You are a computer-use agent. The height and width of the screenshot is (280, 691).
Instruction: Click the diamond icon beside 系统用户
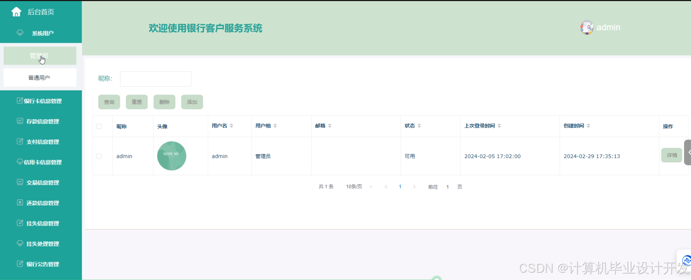tap(20, 33)
